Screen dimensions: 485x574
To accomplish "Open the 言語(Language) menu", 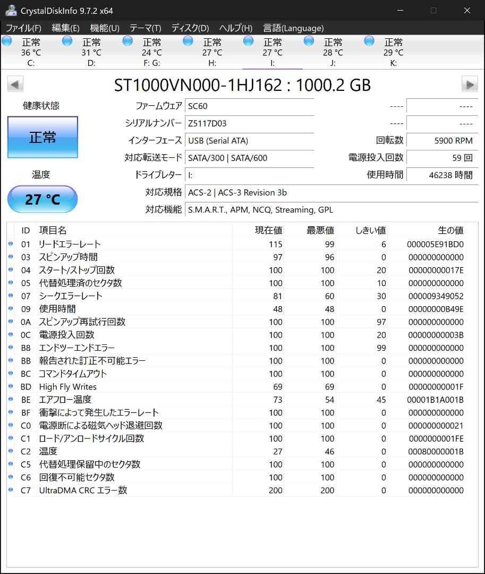I will [294, 28].
